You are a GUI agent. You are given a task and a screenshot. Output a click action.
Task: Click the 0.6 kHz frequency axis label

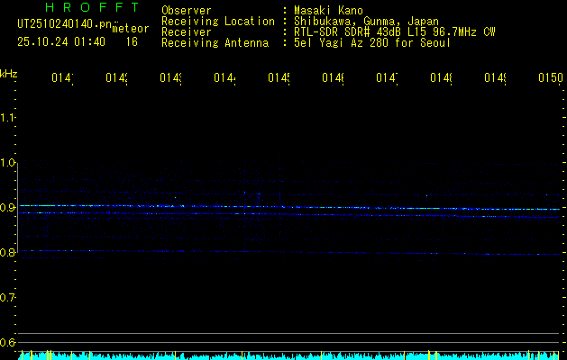pos(9,343)
